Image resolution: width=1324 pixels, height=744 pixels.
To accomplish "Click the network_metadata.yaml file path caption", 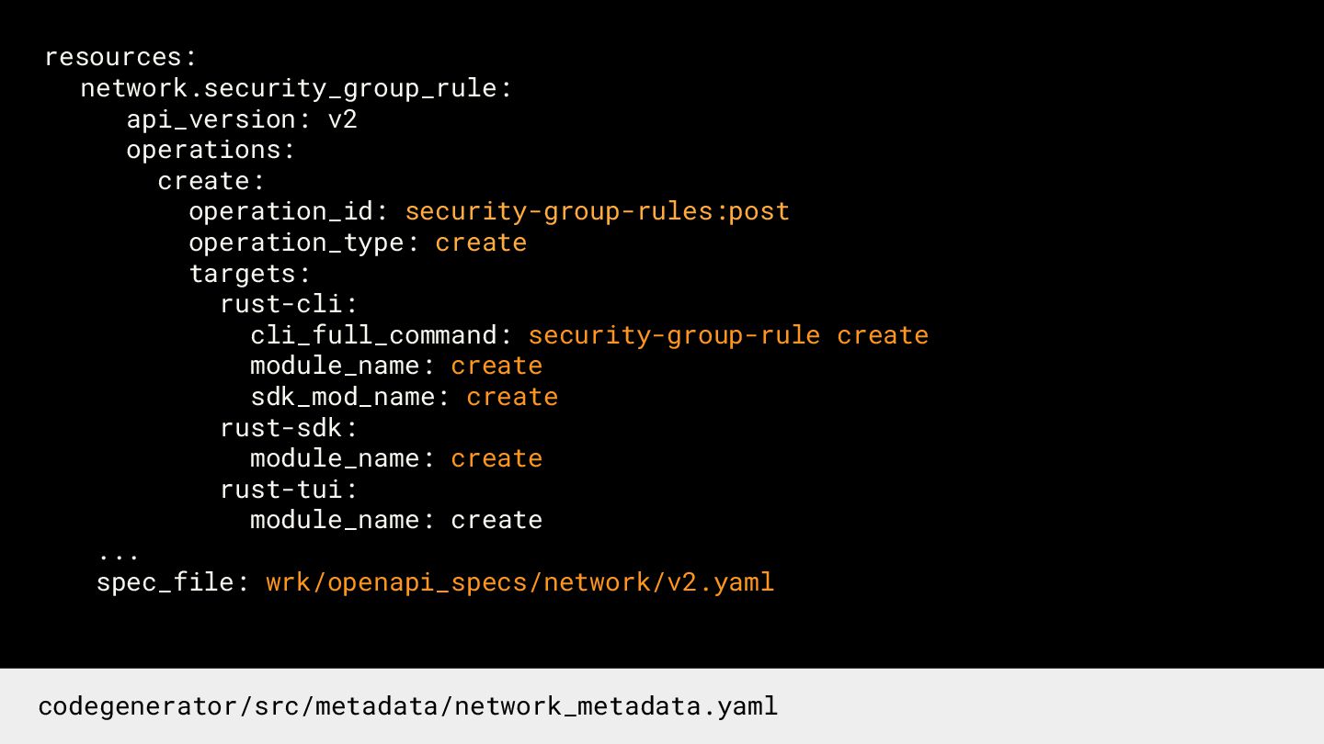I will 407,706.
